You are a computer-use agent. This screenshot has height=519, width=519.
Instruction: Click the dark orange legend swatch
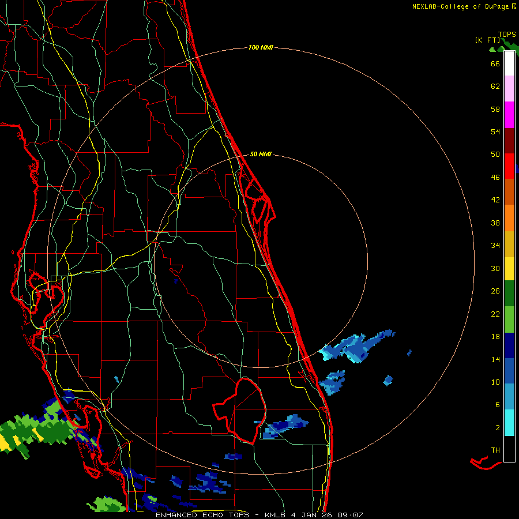pos(509,191)
